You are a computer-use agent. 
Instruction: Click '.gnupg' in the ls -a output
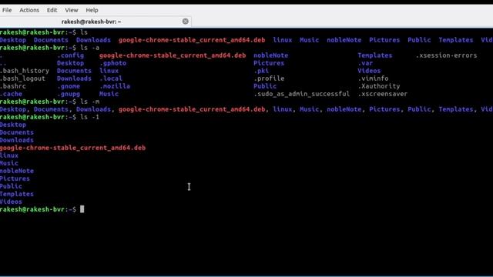click(x=69, y=94)
